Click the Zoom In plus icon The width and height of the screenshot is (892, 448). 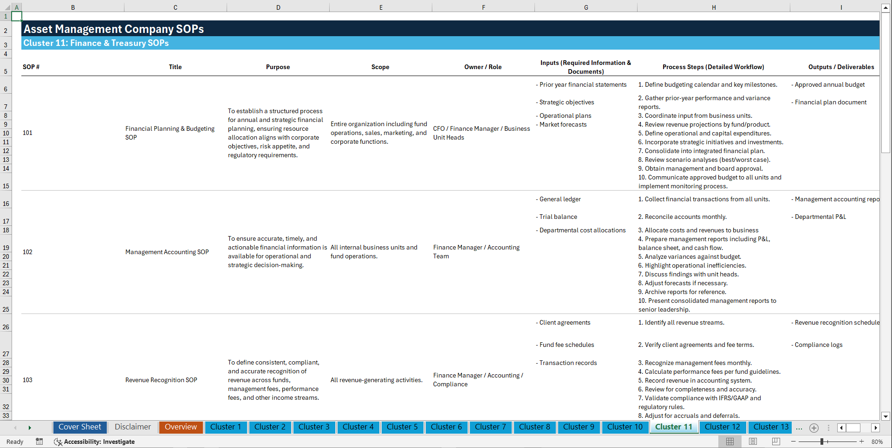coord(862,442)
